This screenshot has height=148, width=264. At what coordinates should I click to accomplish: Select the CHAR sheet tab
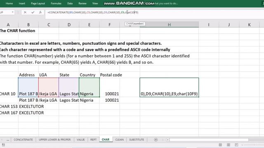click(106, 140)
